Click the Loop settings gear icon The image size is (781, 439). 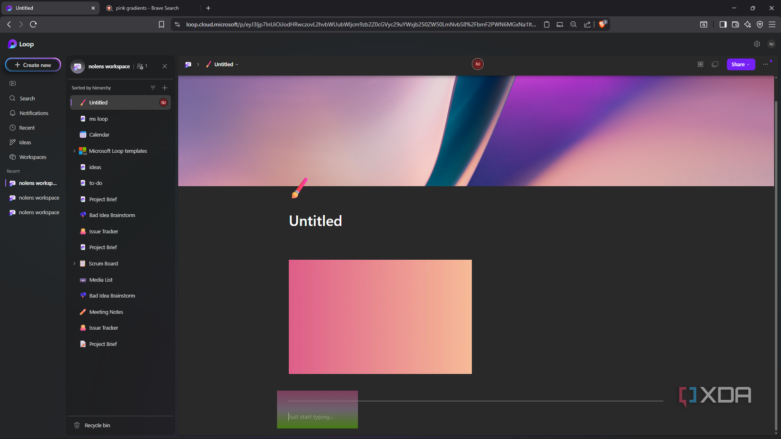point(756,44)
